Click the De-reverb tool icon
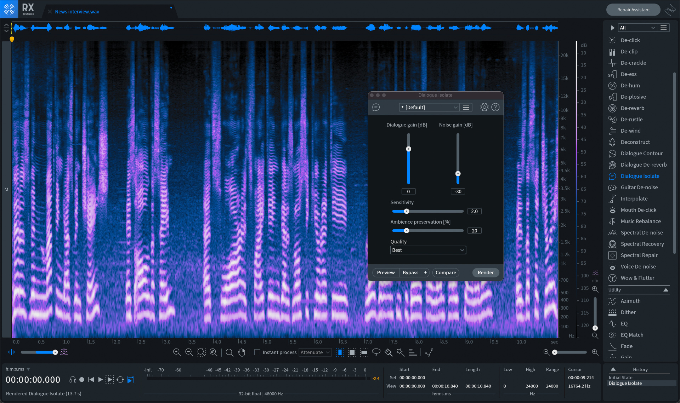Image resolution: width=680 pixels, height=403 pixels. [612, 108]
